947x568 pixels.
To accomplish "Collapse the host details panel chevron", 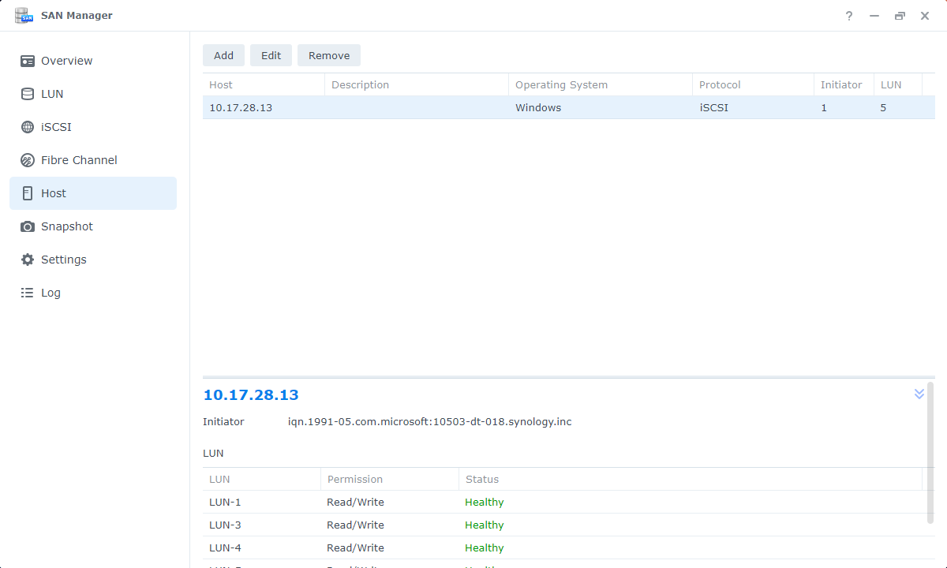I will (x=919, y=394).
